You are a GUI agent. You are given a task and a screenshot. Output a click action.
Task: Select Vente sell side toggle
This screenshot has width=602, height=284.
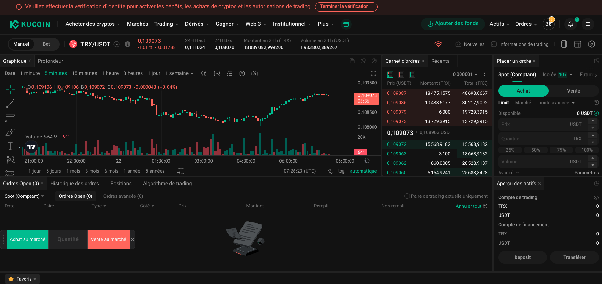[x=574, y=91]
